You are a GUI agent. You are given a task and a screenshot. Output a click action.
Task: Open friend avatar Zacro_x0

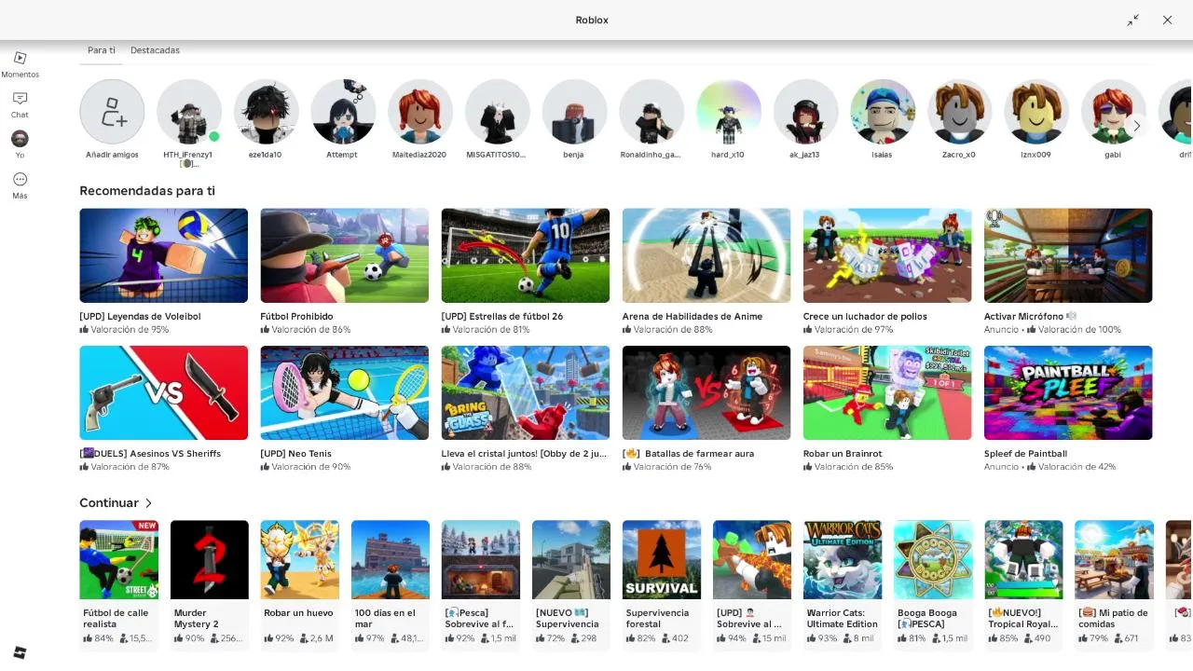pos(960,112)
